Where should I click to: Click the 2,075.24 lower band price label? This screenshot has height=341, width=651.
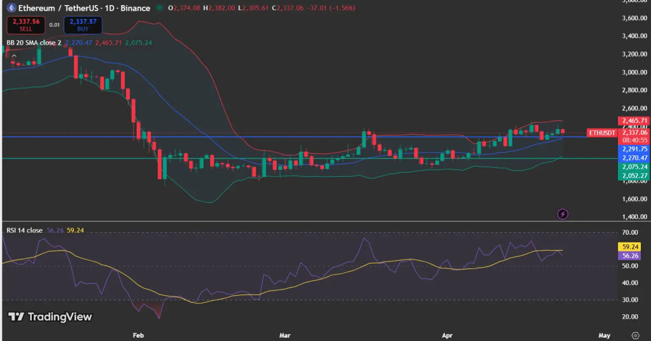point(634,167)
